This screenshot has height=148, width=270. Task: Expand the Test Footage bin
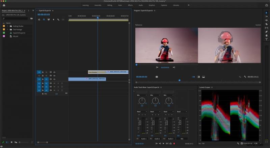pyautogui.click(x=7, y=29)
